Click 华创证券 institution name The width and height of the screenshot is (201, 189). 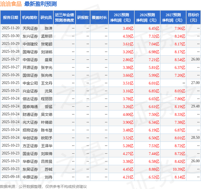[x=30, y=138]
